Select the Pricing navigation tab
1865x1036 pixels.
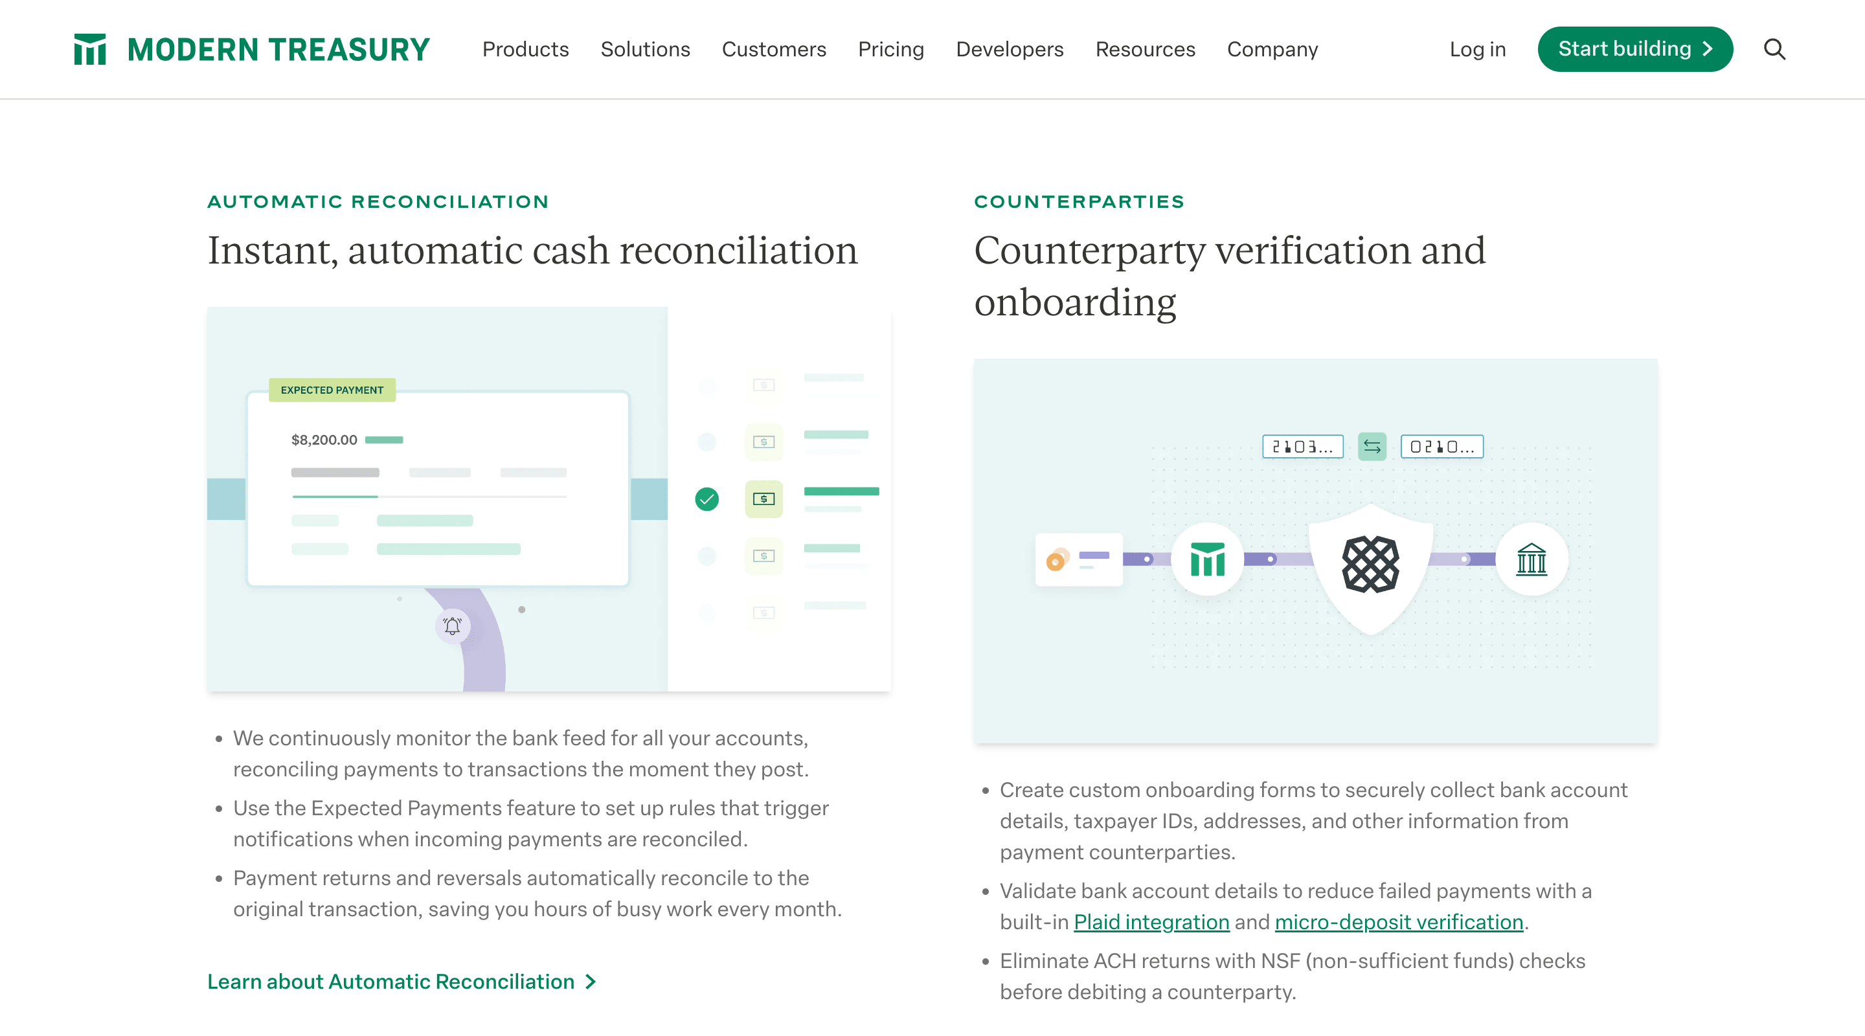(x=890, y=50)
